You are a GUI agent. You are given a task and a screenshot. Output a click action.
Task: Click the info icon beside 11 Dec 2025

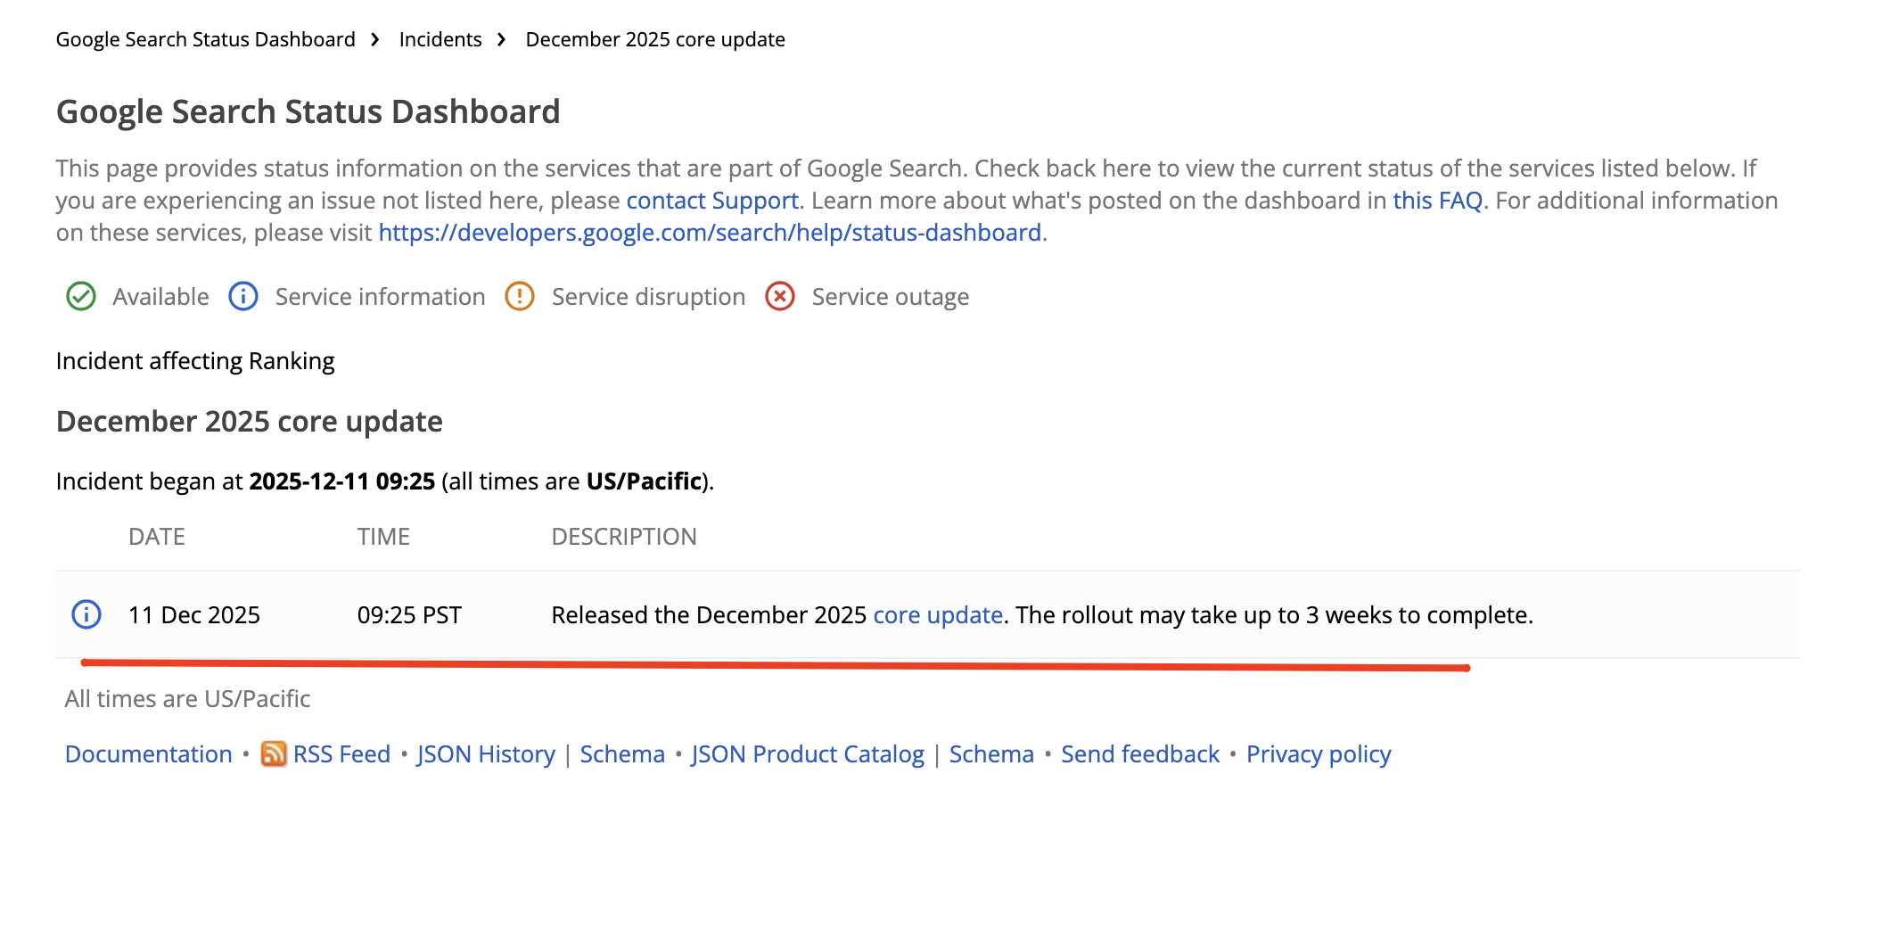pos(86,614)
